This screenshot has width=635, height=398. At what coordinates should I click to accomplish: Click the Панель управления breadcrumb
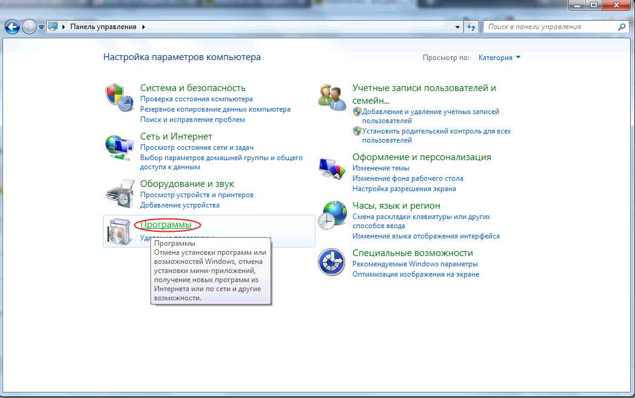point(103,26)
